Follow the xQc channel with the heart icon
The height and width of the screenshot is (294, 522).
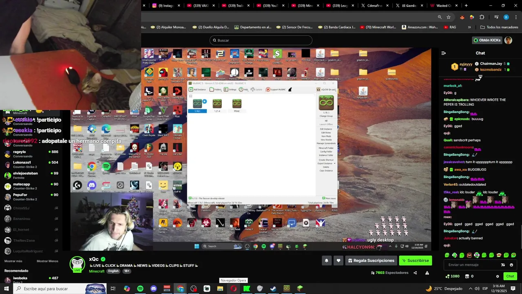338,261
